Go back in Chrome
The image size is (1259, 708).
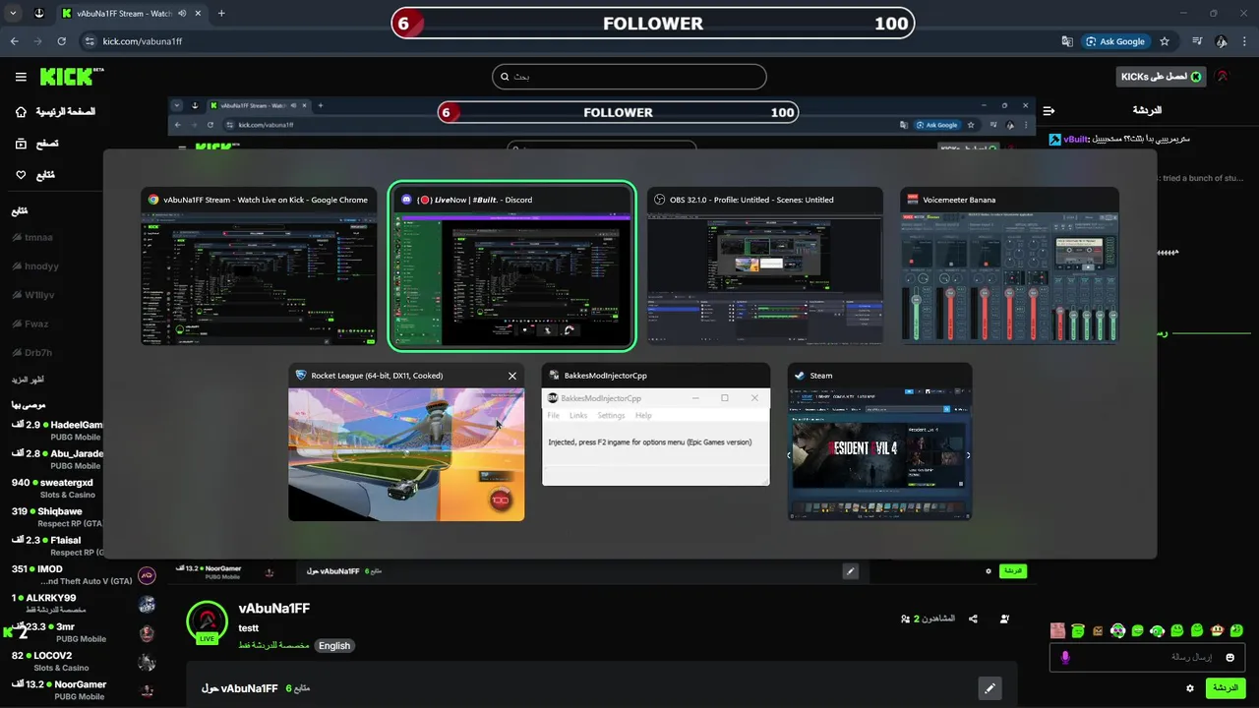(15, 41)
